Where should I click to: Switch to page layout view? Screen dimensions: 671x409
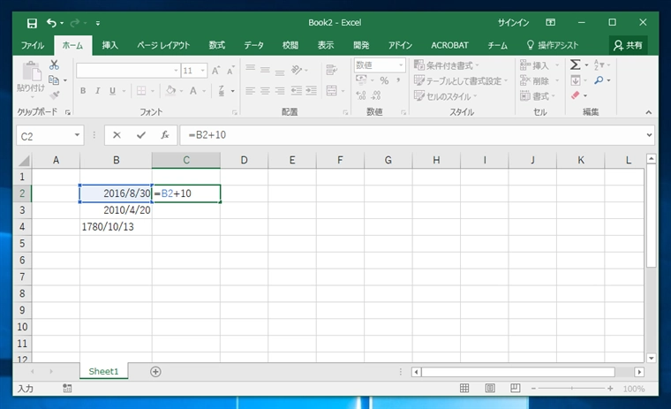pyautogui.click(x=490, y=388)
